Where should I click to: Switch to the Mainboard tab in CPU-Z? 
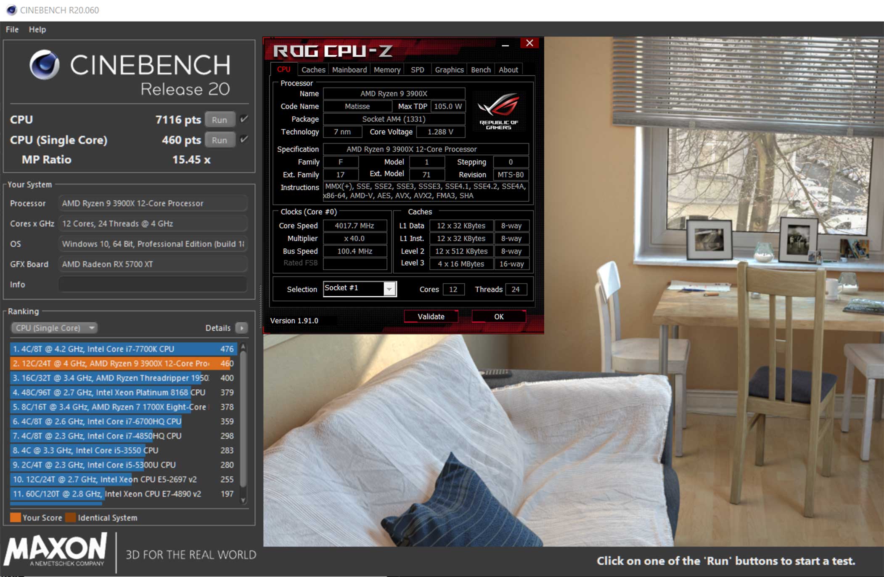click(349, 69)
